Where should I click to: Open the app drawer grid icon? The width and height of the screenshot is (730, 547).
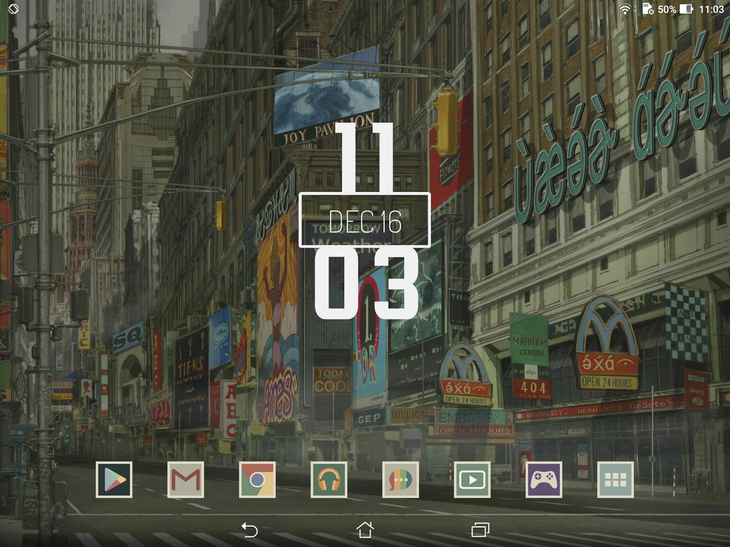pyautogui.click(x=616, y=479)
